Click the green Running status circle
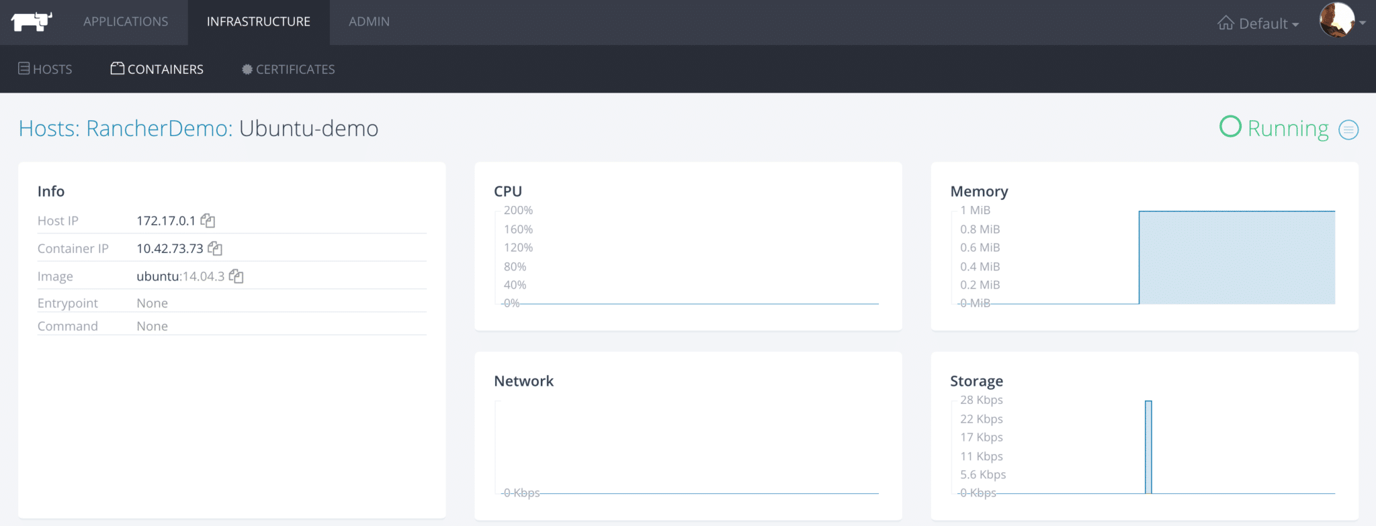The height and width of the screenshot is (526, 1376). 1230,127
